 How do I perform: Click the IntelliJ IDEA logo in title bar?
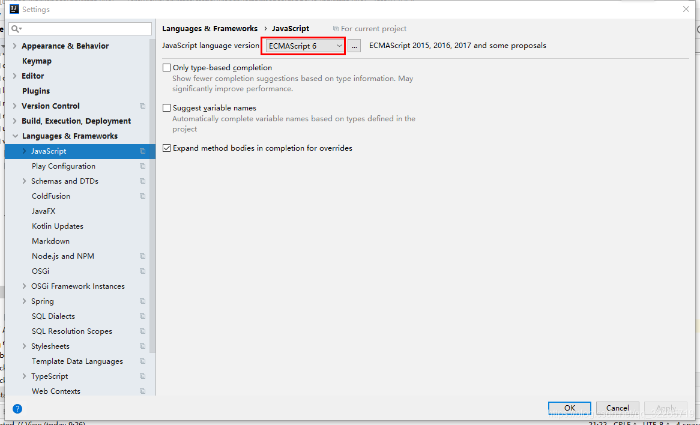tap(14, 9)
